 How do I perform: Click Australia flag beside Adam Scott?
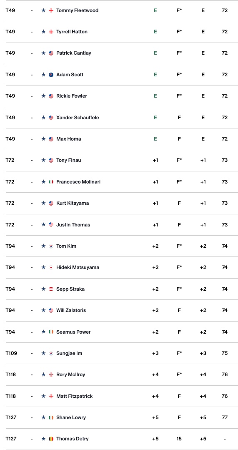point(51,75)
